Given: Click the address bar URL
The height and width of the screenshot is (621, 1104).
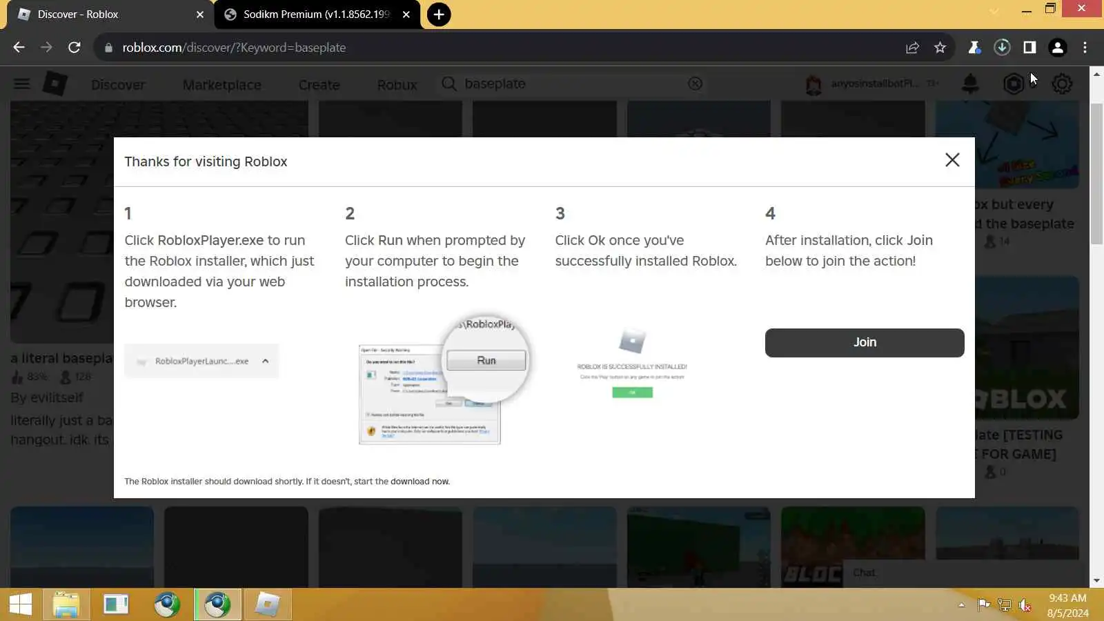Looking at the screenshot, I should pyautogui.click(x=234, y=48).
